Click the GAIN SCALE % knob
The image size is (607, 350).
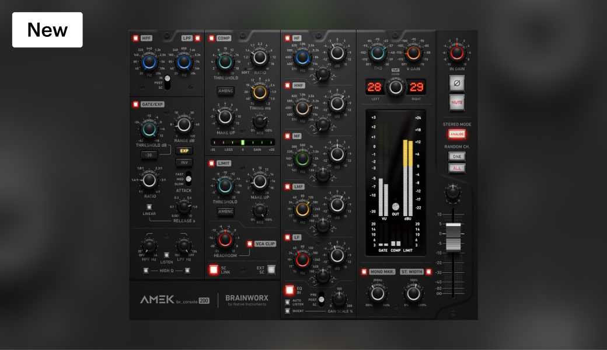pyautogui.click(x=339, y=299)
